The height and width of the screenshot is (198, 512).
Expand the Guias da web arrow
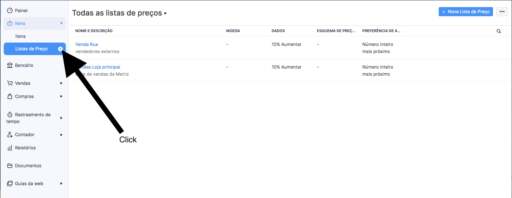coord(61,183)
